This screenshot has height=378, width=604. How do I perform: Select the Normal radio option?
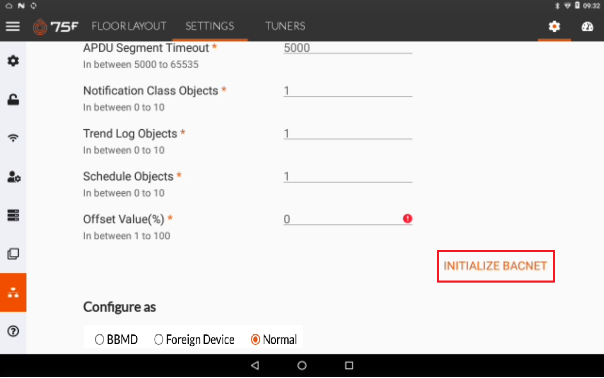click(256, 340)
